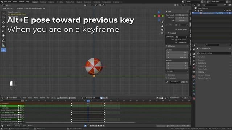The height and width of the screenshot is (130, 232).
Task: Play animation in reverse
Action: pyautogui.click(x=96, y=126)
